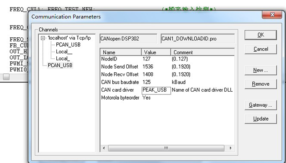The width and height of the screenshot is (286, 163).
Task: Click the Update button
Action: 261,119
